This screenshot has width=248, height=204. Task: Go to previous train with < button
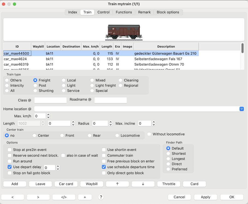[x=13, y=197]
